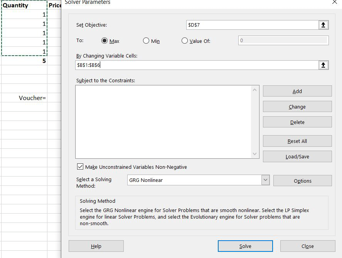Open the Solving Method dropdown
This screenshot has height=258, width=342.
(265, 180)
